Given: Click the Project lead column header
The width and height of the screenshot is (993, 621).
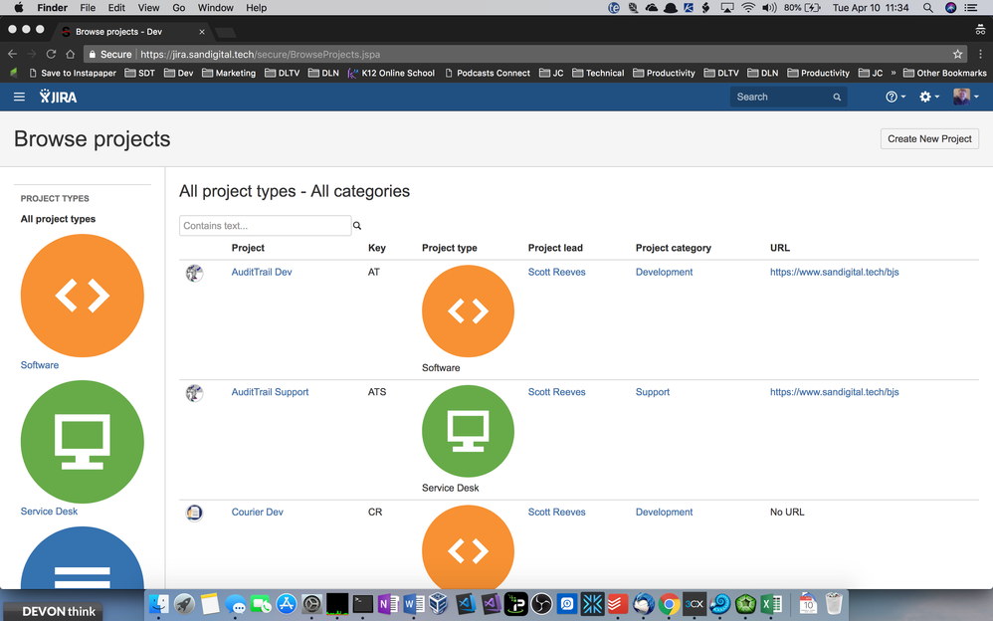Looking at the screenshot, I should pyautogui.click(x=555, y=248).
